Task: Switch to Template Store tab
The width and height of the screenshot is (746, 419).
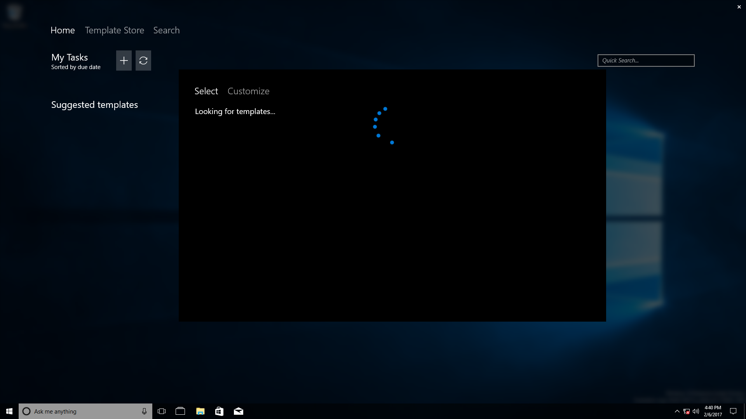Action: [114, 30]
